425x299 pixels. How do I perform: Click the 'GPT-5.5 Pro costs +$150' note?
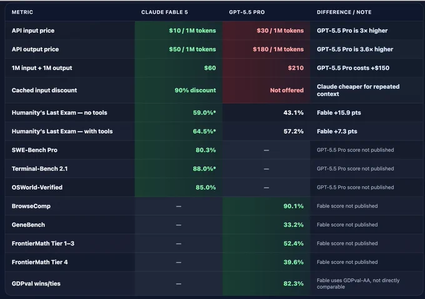coord(353,68)
